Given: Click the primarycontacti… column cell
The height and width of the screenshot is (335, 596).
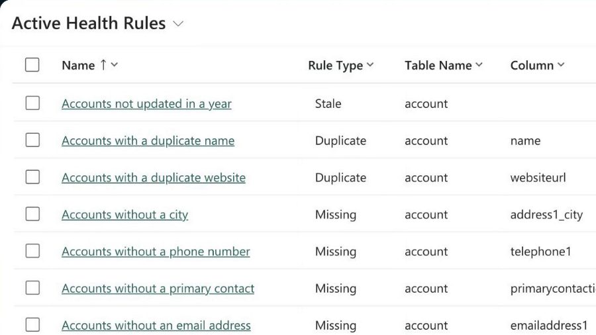Looking at the screenshot, I should tap(553, 289).
